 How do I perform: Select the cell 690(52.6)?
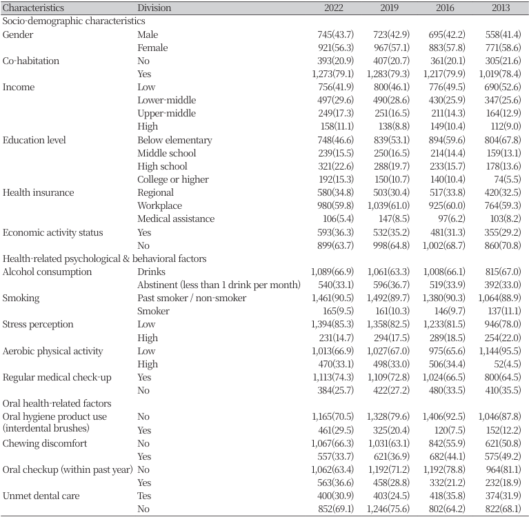point(503,87)
